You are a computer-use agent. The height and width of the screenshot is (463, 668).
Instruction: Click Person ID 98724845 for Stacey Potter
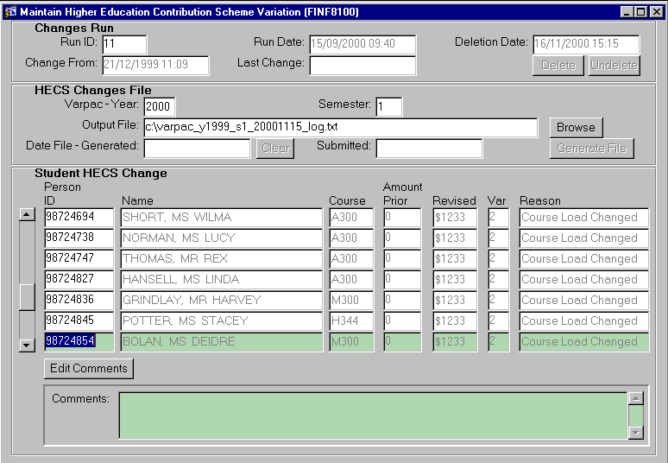[x=79, y=321]
